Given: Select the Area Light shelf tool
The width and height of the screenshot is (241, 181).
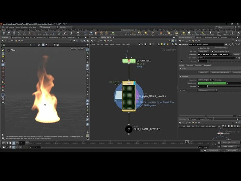Looking at the screenshot, I should coord(146,33).
